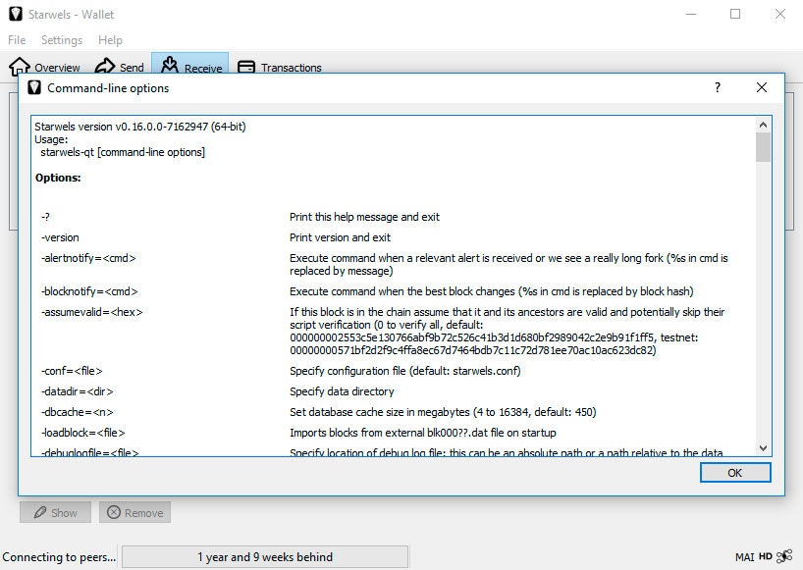Screen dimensions: 803x570
Task: Click the '-blocknotify=<cmd>' option text
Action: click(89, 291)
